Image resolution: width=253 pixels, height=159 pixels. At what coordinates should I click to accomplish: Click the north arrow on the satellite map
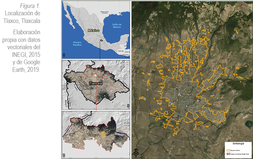[x=136, y=153]
